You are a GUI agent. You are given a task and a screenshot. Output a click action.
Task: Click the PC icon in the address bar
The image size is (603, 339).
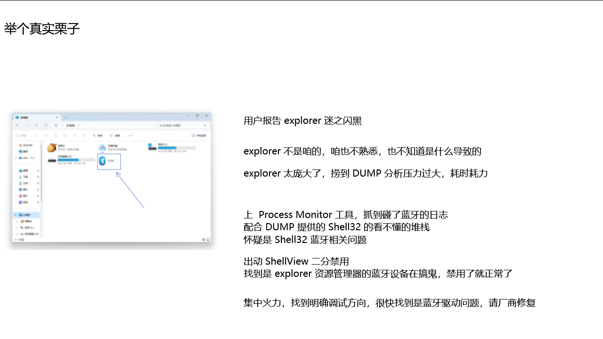coord(56,125)
